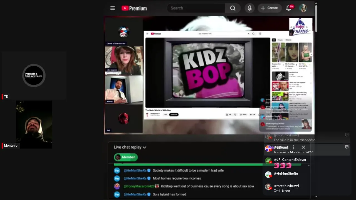Select 'So a hybrid has formed' message
The height and width of the screenshot is (200, 356).
[169, 194]
